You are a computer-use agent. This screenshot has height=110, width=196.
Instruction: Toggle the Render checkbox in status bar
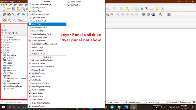point(170,102)
